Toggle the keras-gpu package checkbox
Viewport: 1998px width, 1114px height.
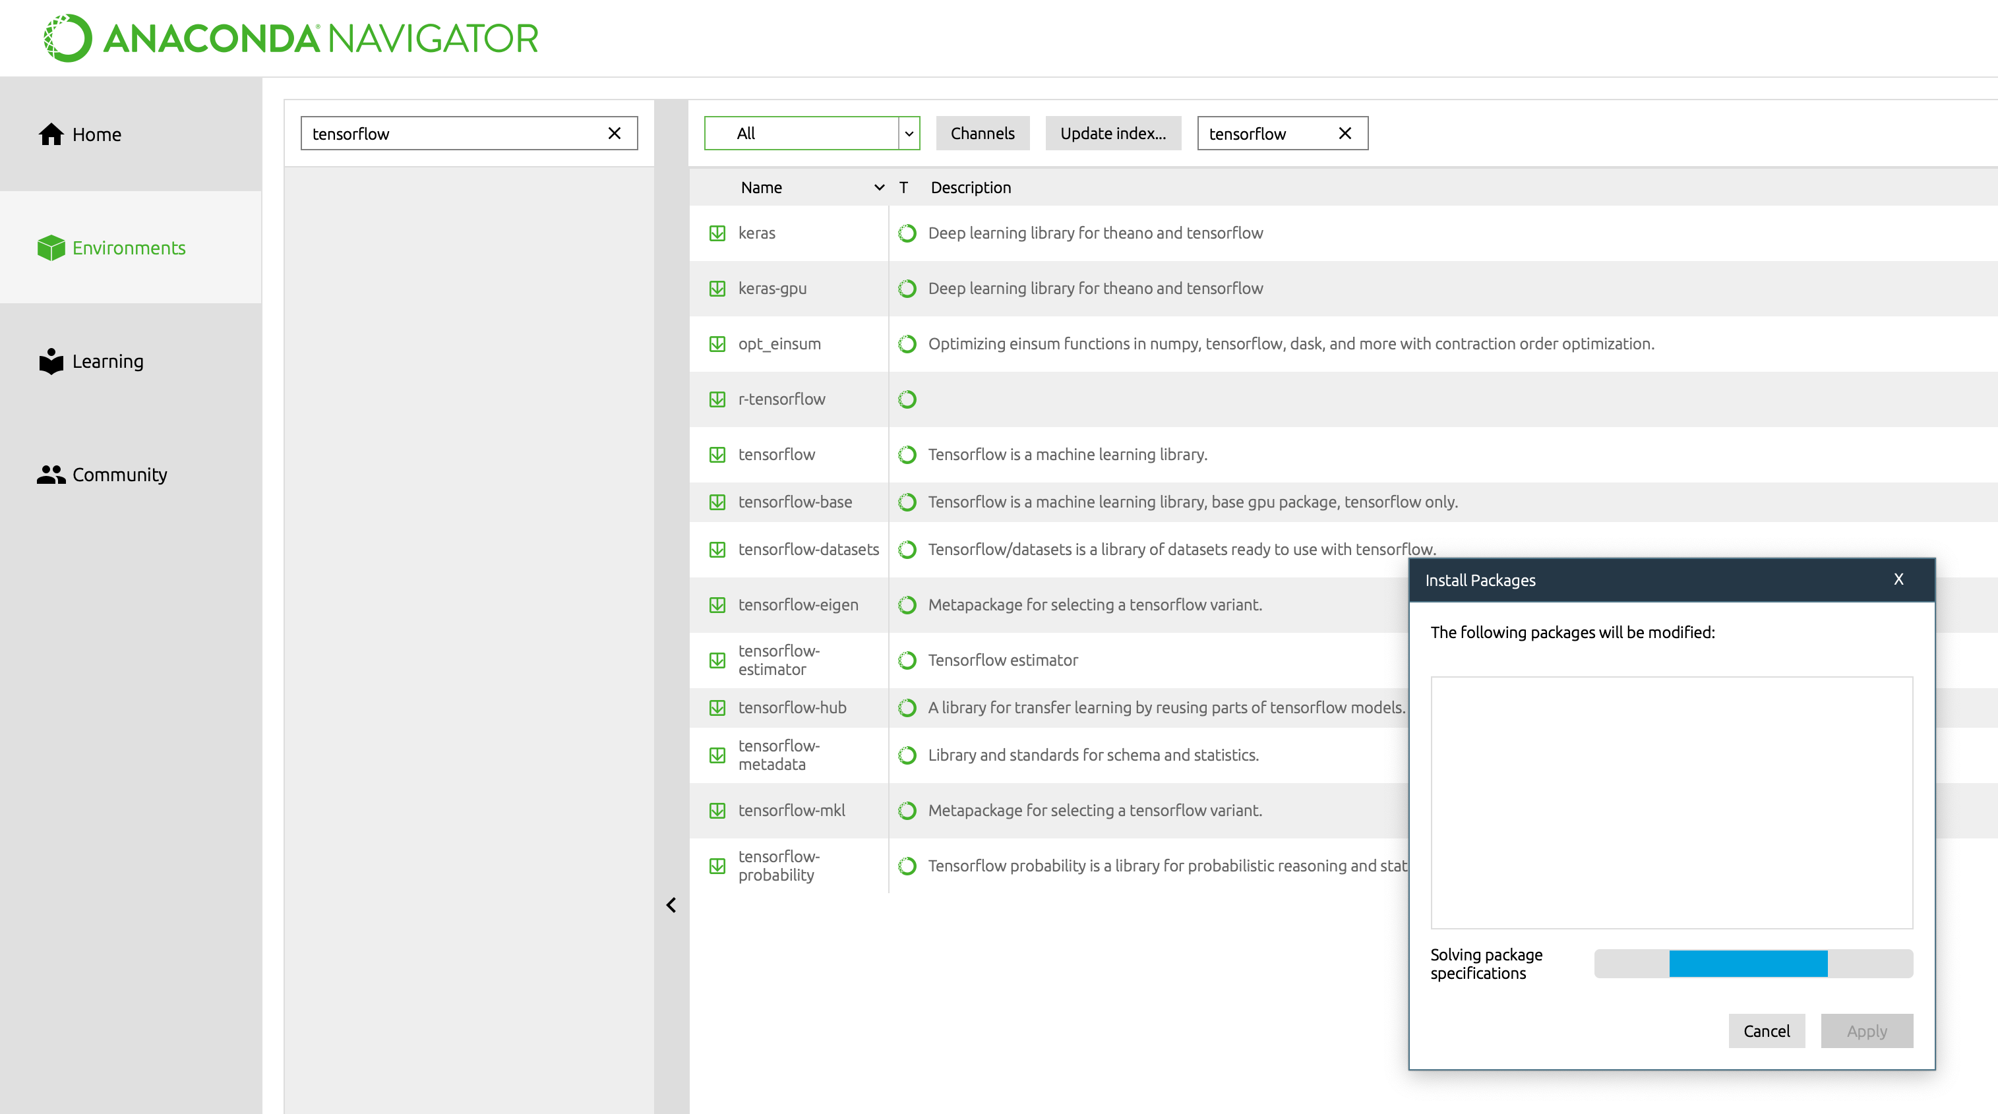[717, 288]
